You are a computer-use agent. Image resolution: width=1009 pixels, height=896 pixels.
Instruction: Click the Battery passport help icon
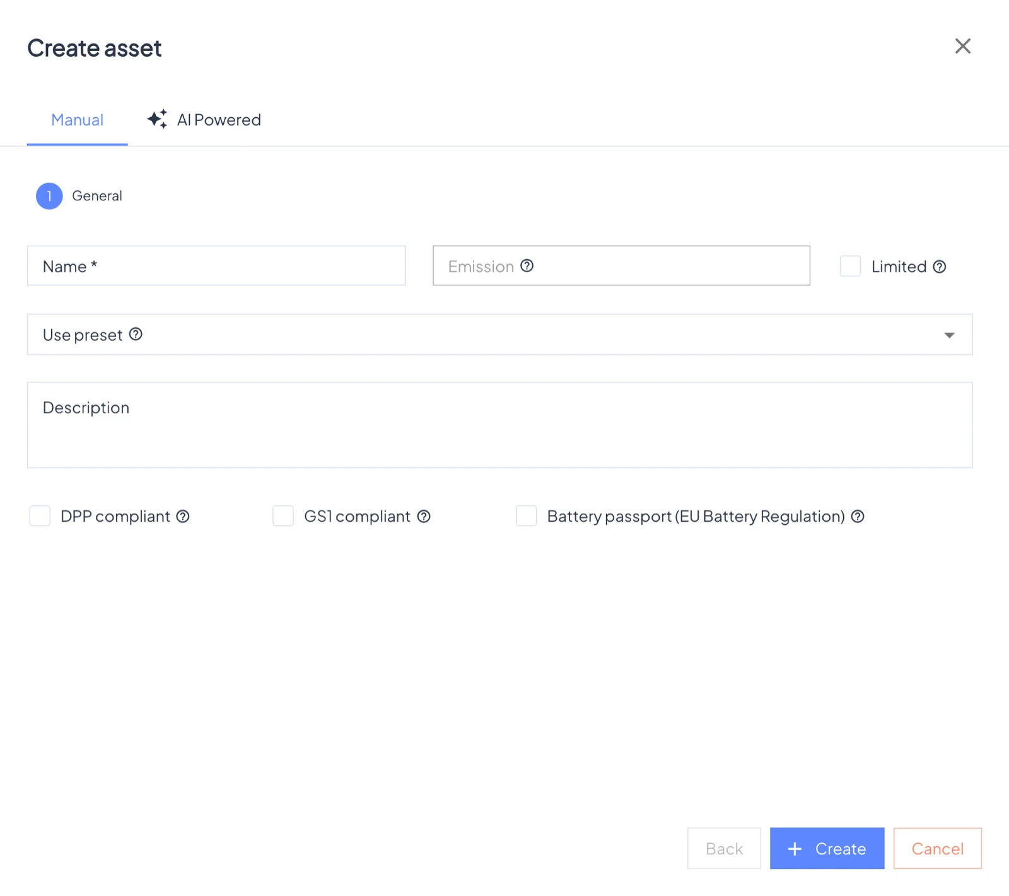coord(858,517)
